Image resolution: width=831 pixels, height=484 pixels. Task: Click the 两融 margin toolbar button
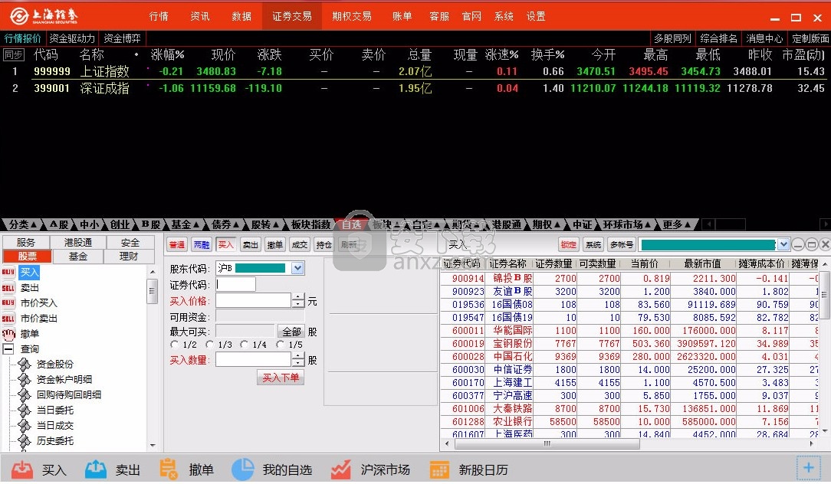coord(202,244)
